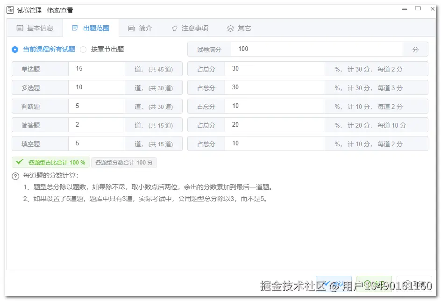441x301 pixels.
Task: Edit the 单选题 question count field
Action: coord(96,69)
